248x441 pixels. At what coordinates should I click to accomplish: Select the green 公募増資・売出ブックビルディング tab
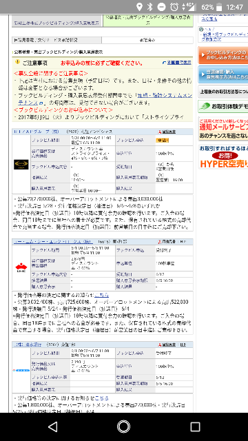coord(148,20)
